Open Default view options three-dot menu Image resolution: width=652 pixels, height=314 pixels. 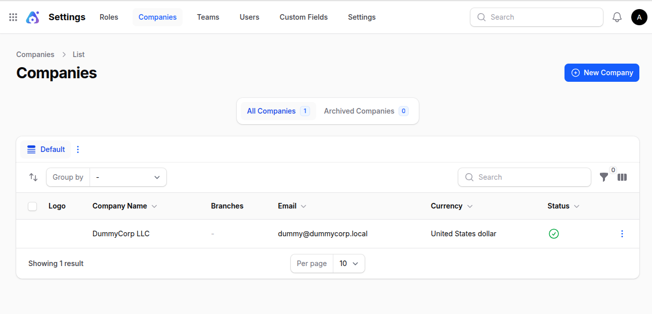(78, 149)
